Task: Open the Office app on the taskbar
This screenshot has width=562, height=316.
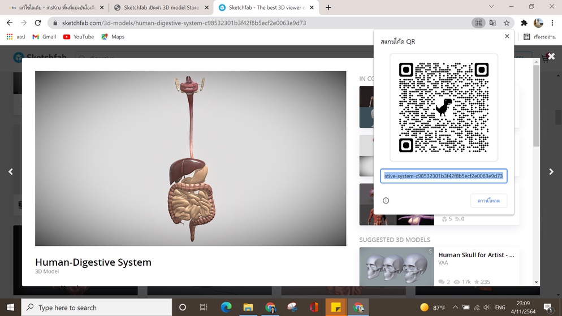Action: click(314, 308)
